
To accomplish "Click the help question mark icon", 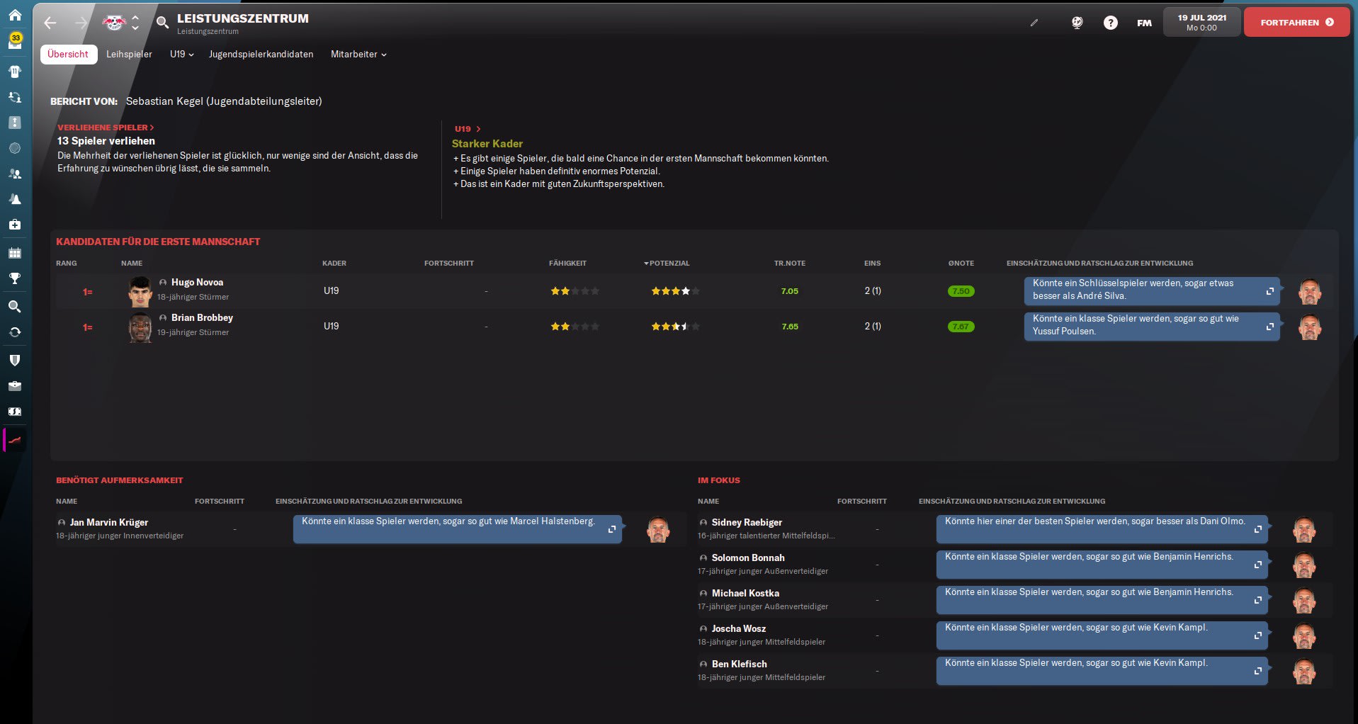I will [x=1110, y=23].
